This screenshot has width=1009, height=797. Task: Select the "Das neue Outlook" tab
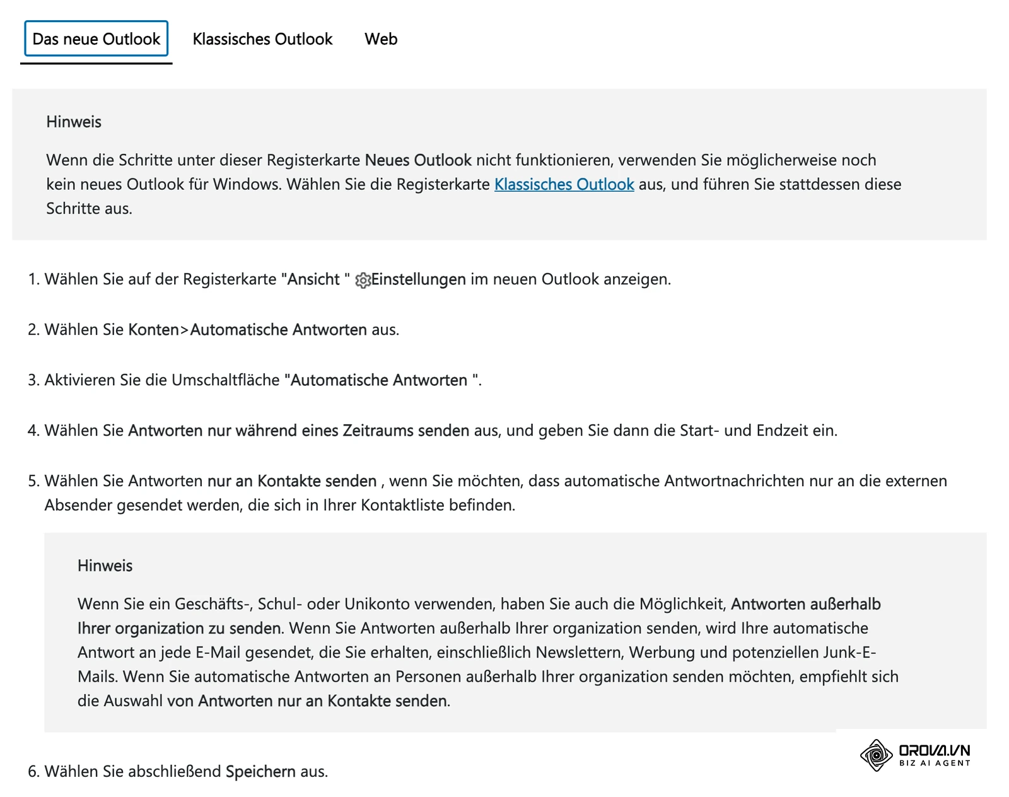tap(96, 39)
